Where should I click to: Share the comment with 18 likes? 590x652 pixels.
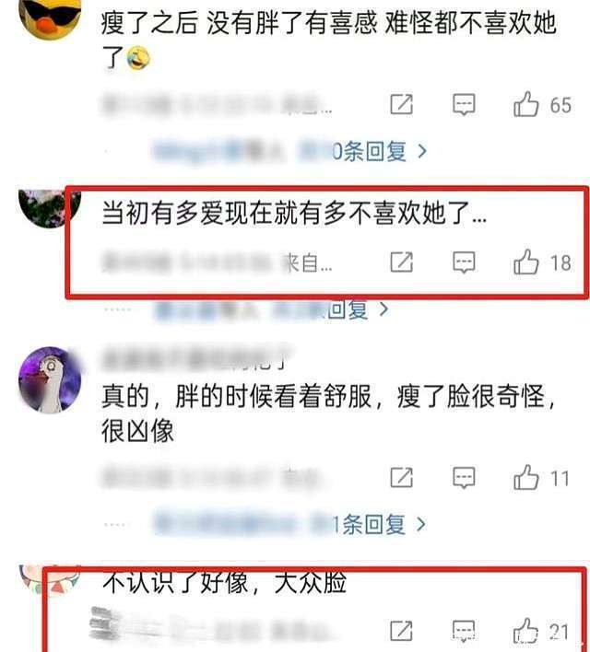(401, 262)
